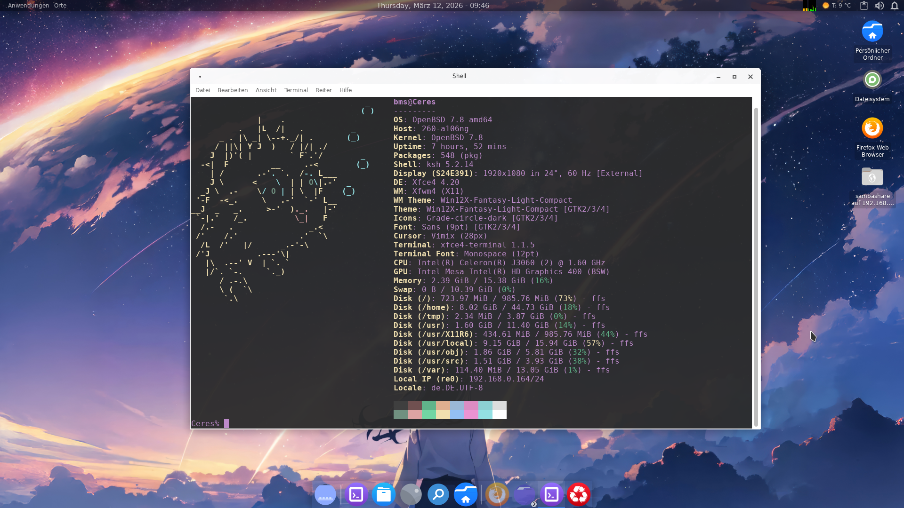Launch the magnifier search dock icon
904x508 pixels.
438,495
